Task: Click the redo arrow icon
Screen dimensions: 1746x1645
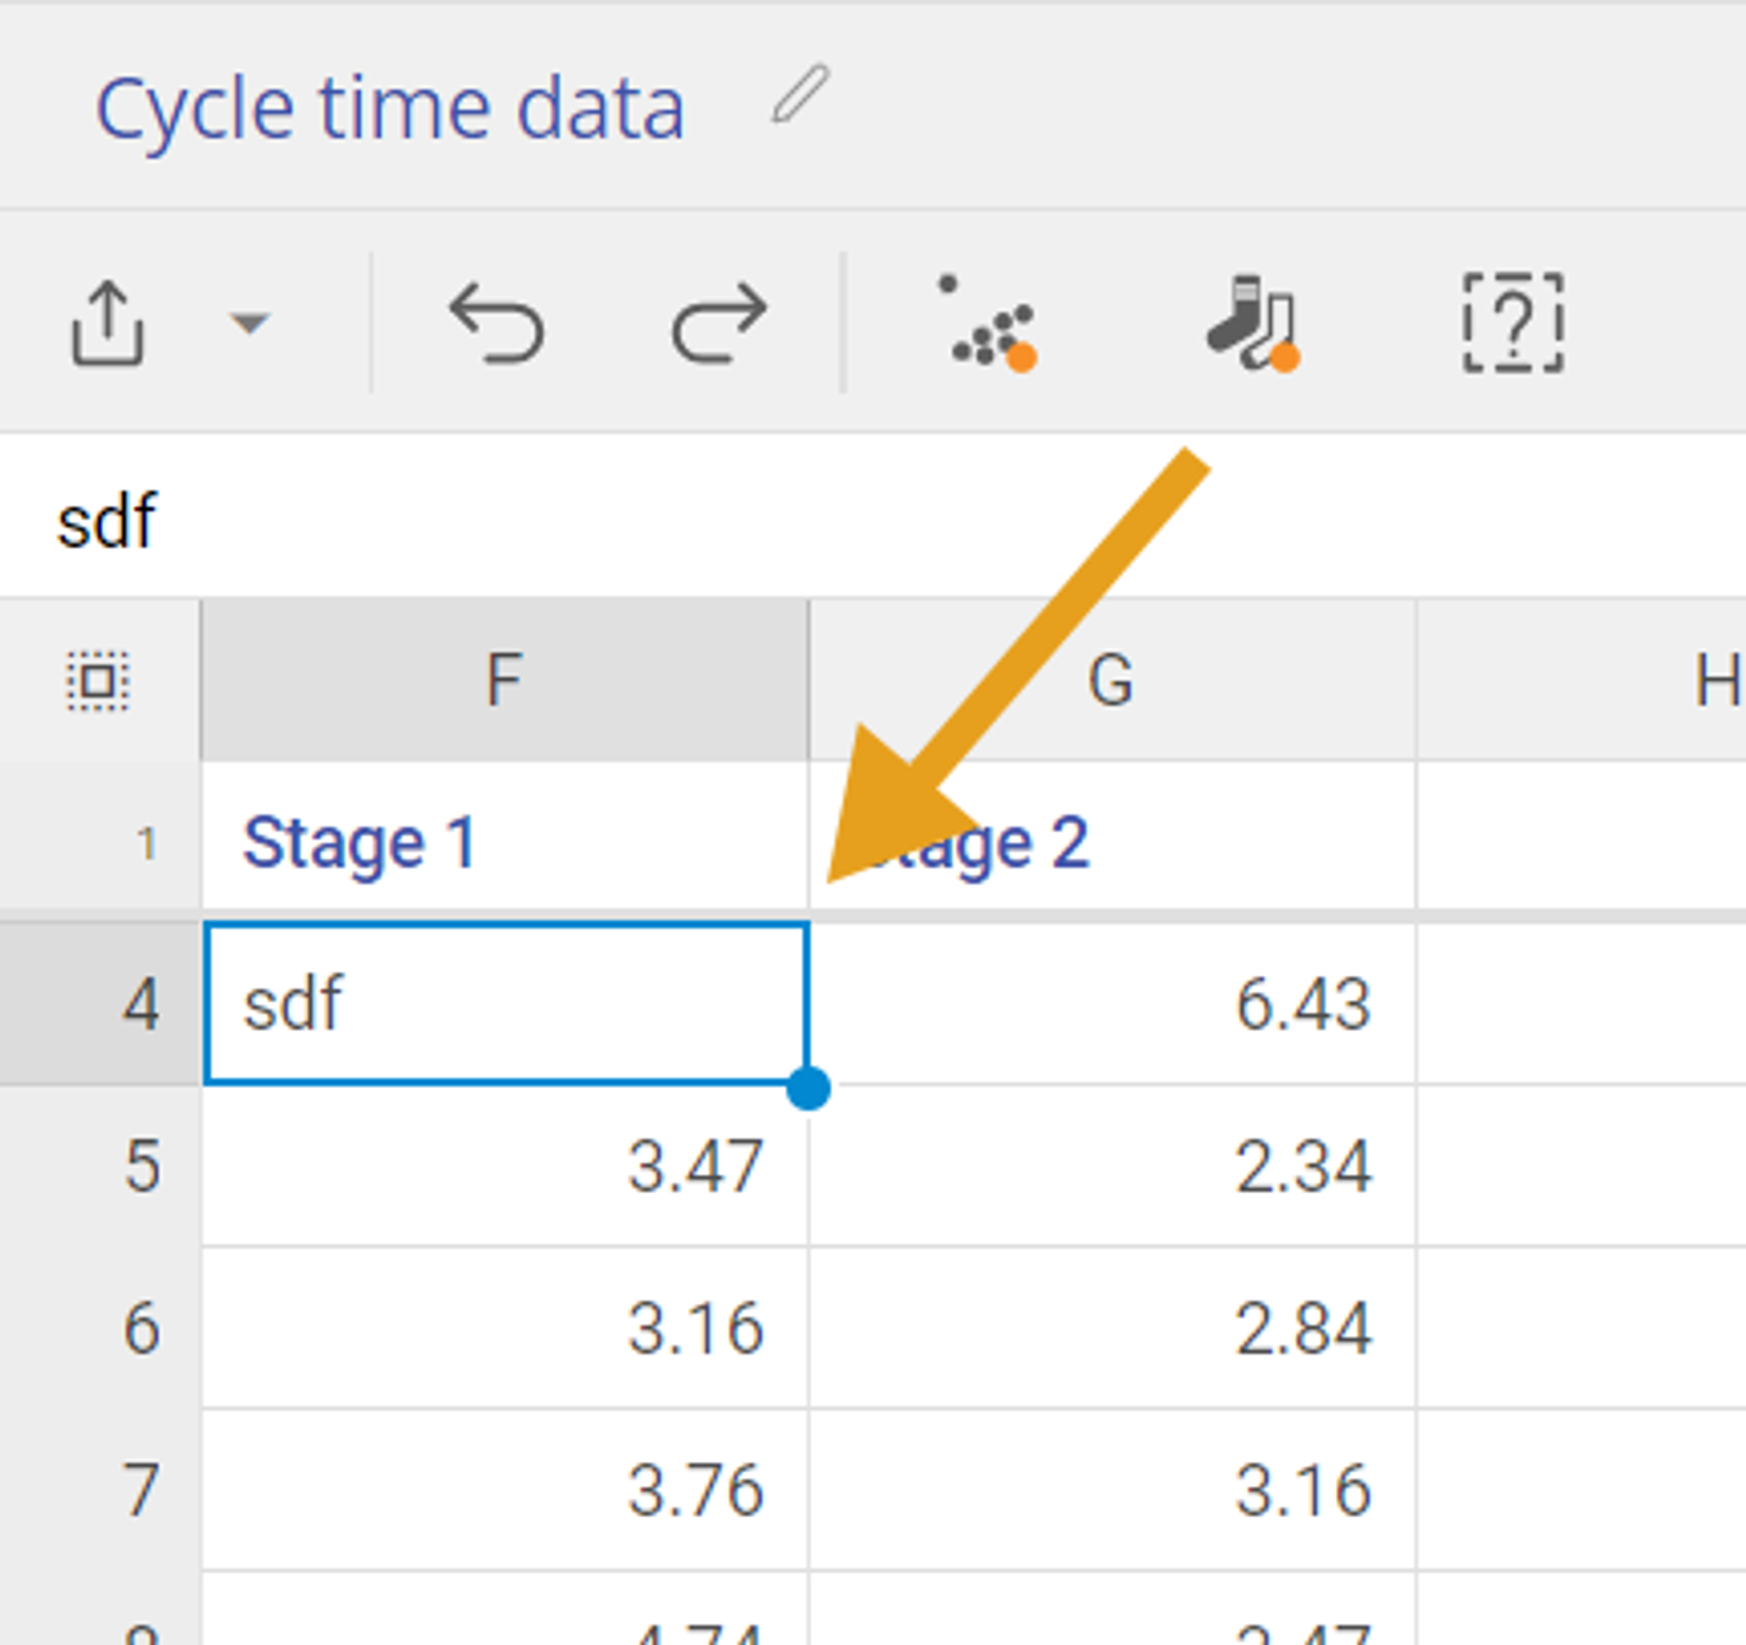Action: [x=719, y=324]
